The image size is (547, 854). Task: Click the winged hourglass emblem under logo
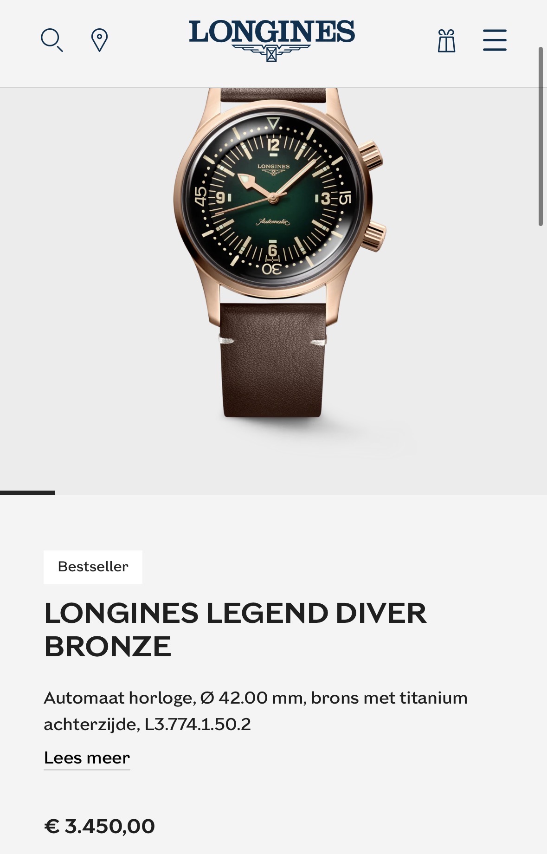click(x=272, y=52)
